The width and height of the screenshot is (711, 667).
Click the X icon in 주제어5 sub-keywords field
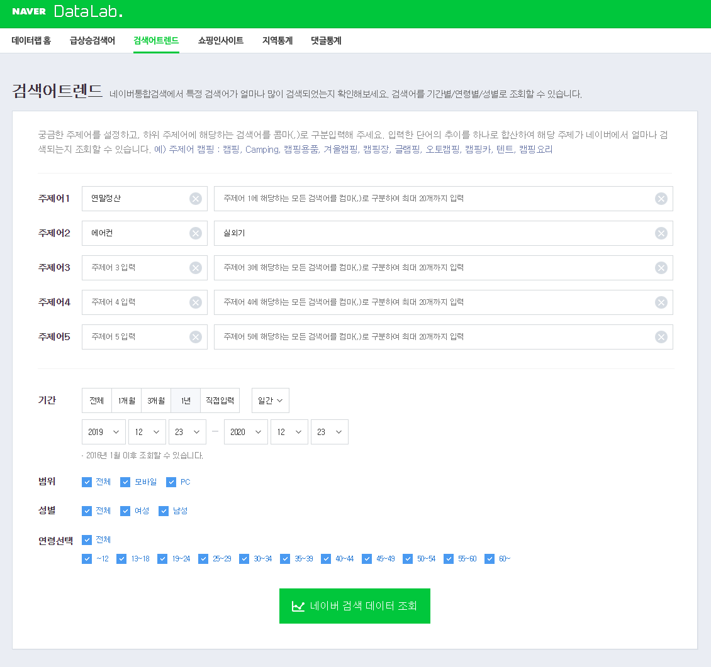(x=661, y=337)
